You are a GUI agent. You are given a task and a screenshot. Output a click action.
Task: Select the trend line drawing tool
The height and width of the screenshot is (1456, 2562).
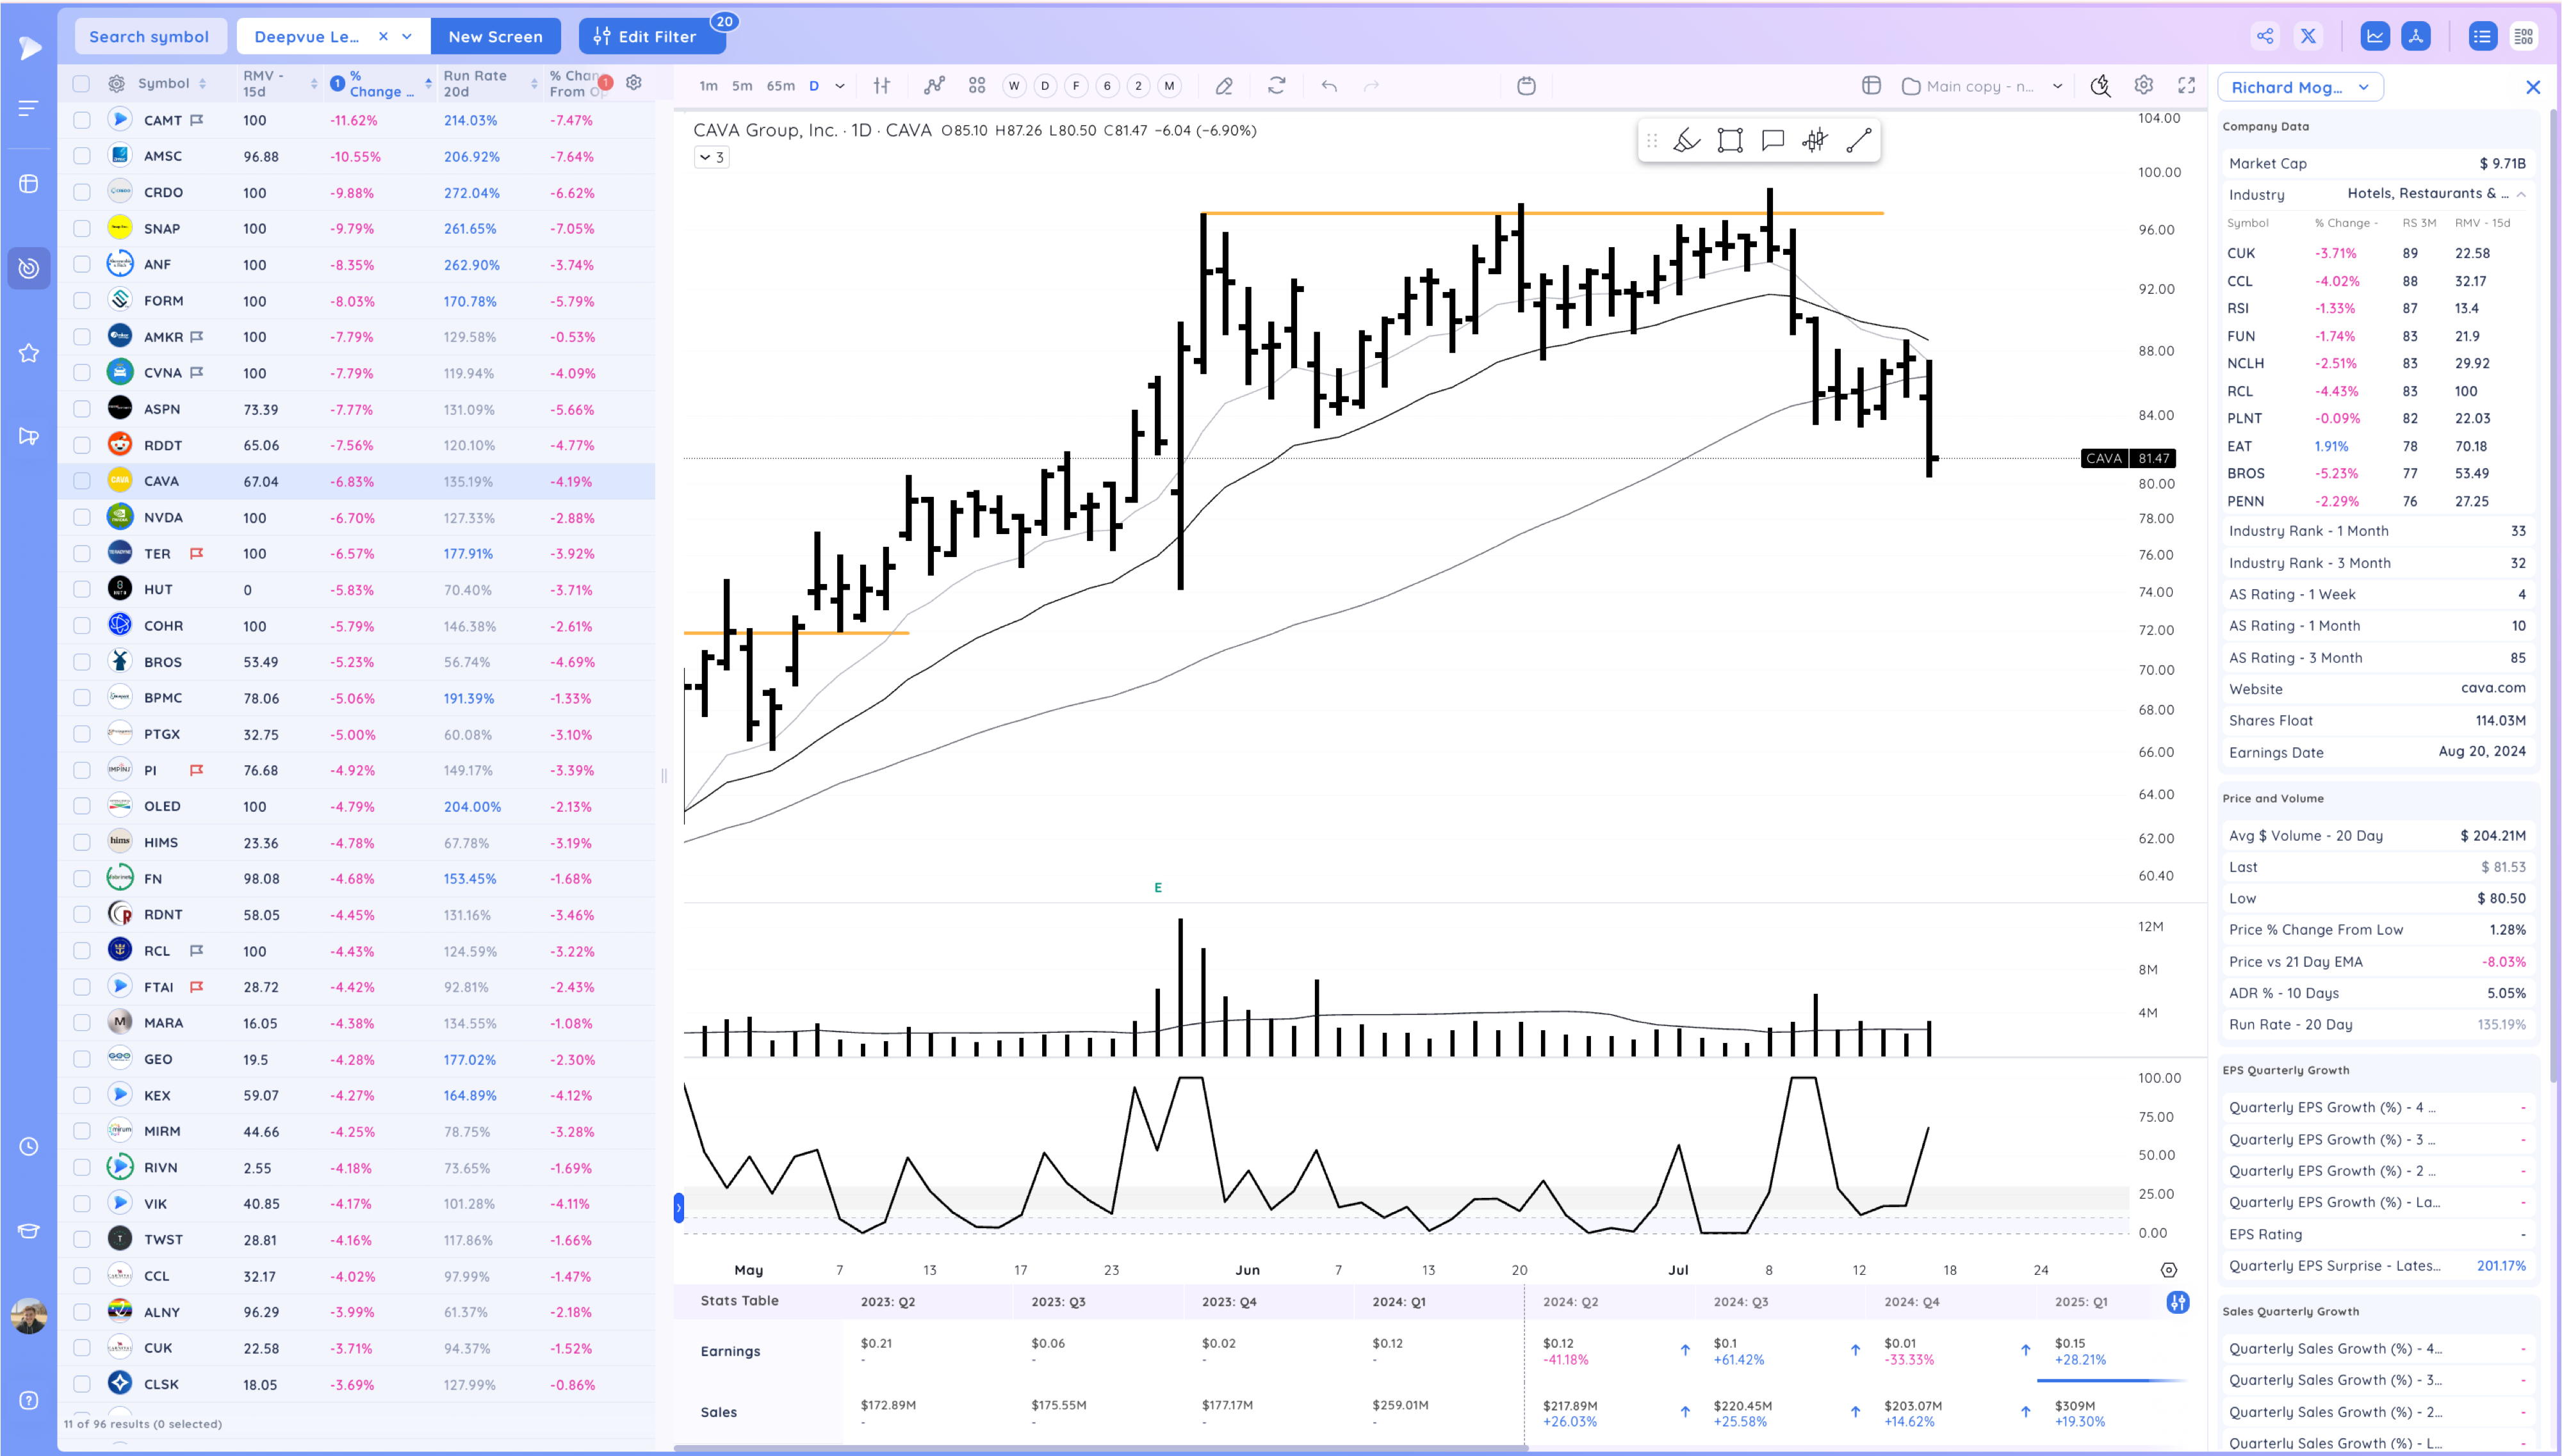[1858, 141]
